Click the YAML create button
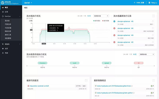Viewport: 159px width, 99px height. tap(139, 3)
